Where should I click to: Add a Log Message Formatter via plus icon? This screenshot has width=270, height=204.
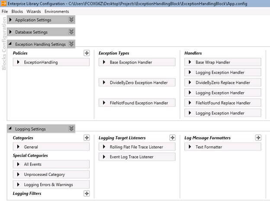click(258, 137)
